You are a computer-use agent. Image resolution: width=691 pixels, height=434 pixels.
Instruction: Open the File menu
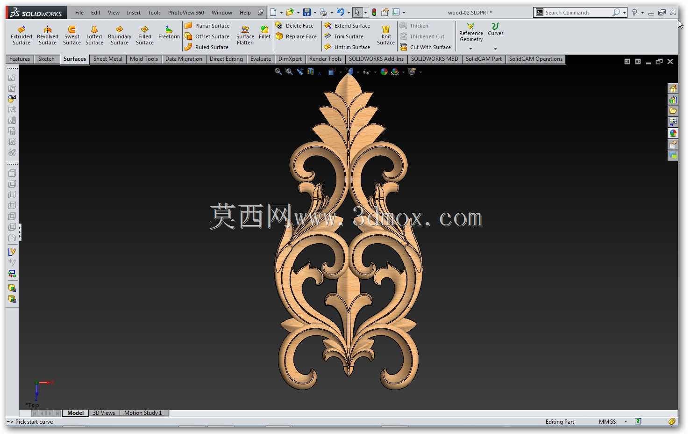tap(79, 13)
